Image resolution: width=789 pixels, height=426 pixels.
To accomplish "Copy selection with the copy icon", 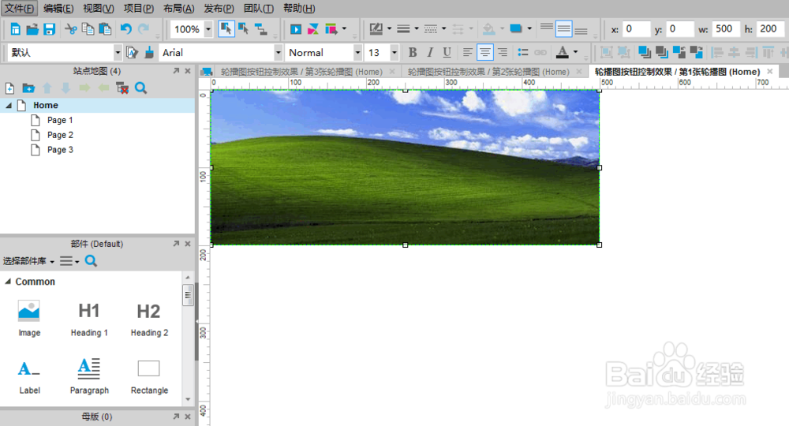I will pyautogui.click(x=88, y=29).
